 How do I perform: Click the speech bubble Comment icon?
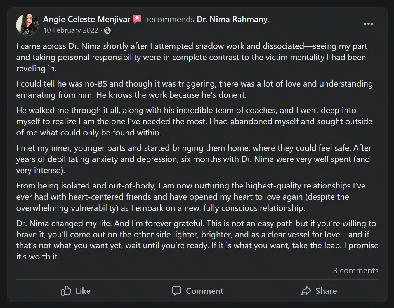pyautogui.click(x=176, y=291)
